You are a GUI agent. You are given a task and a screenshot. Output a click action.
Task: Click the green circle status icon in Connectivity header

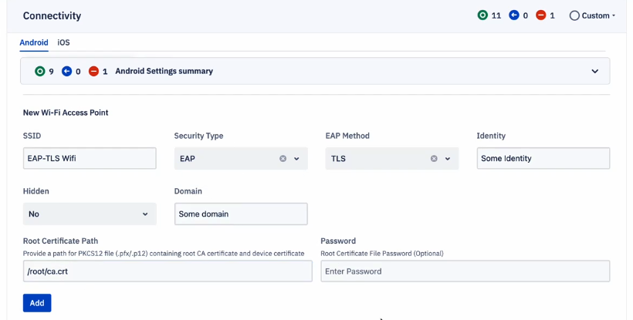(x=482, y=15)
